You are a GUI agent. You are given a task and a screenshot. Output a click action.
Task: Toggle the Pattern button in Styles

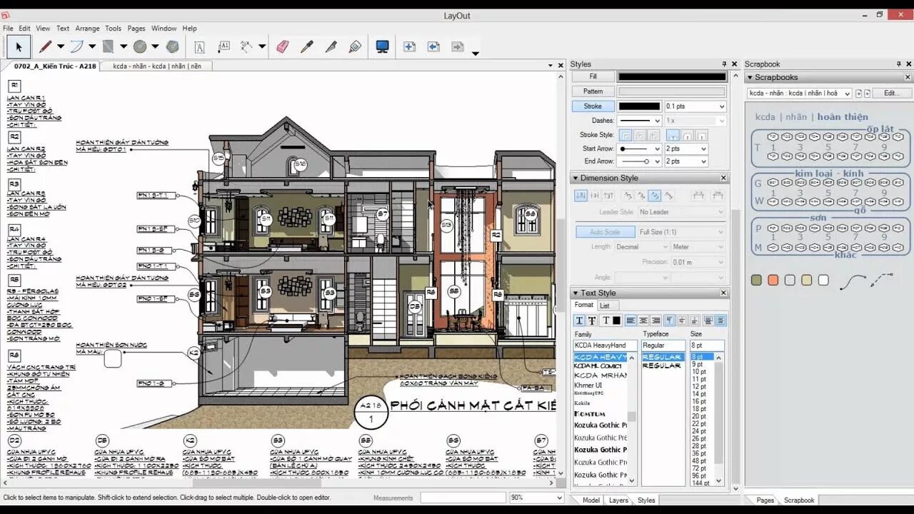point(593,91)
